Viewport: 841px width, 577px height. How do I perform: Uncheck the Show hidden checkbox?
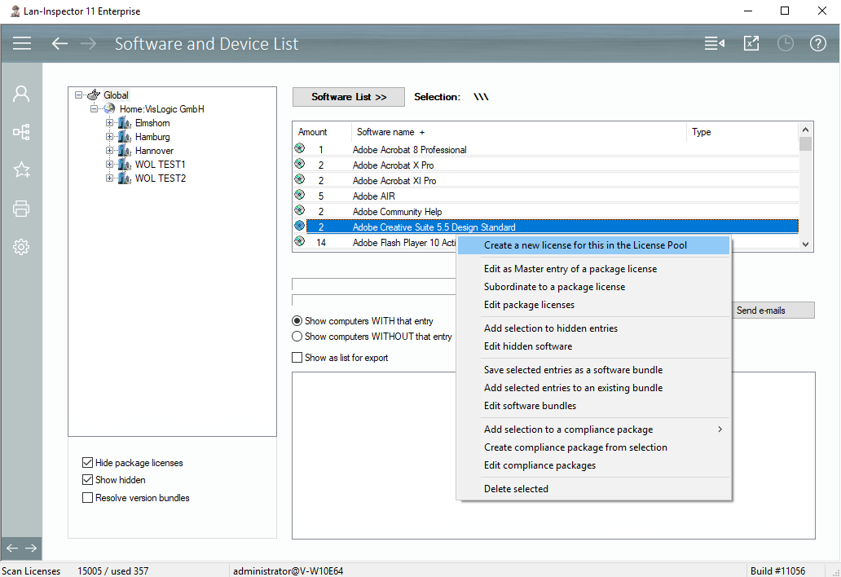(88, 480)
